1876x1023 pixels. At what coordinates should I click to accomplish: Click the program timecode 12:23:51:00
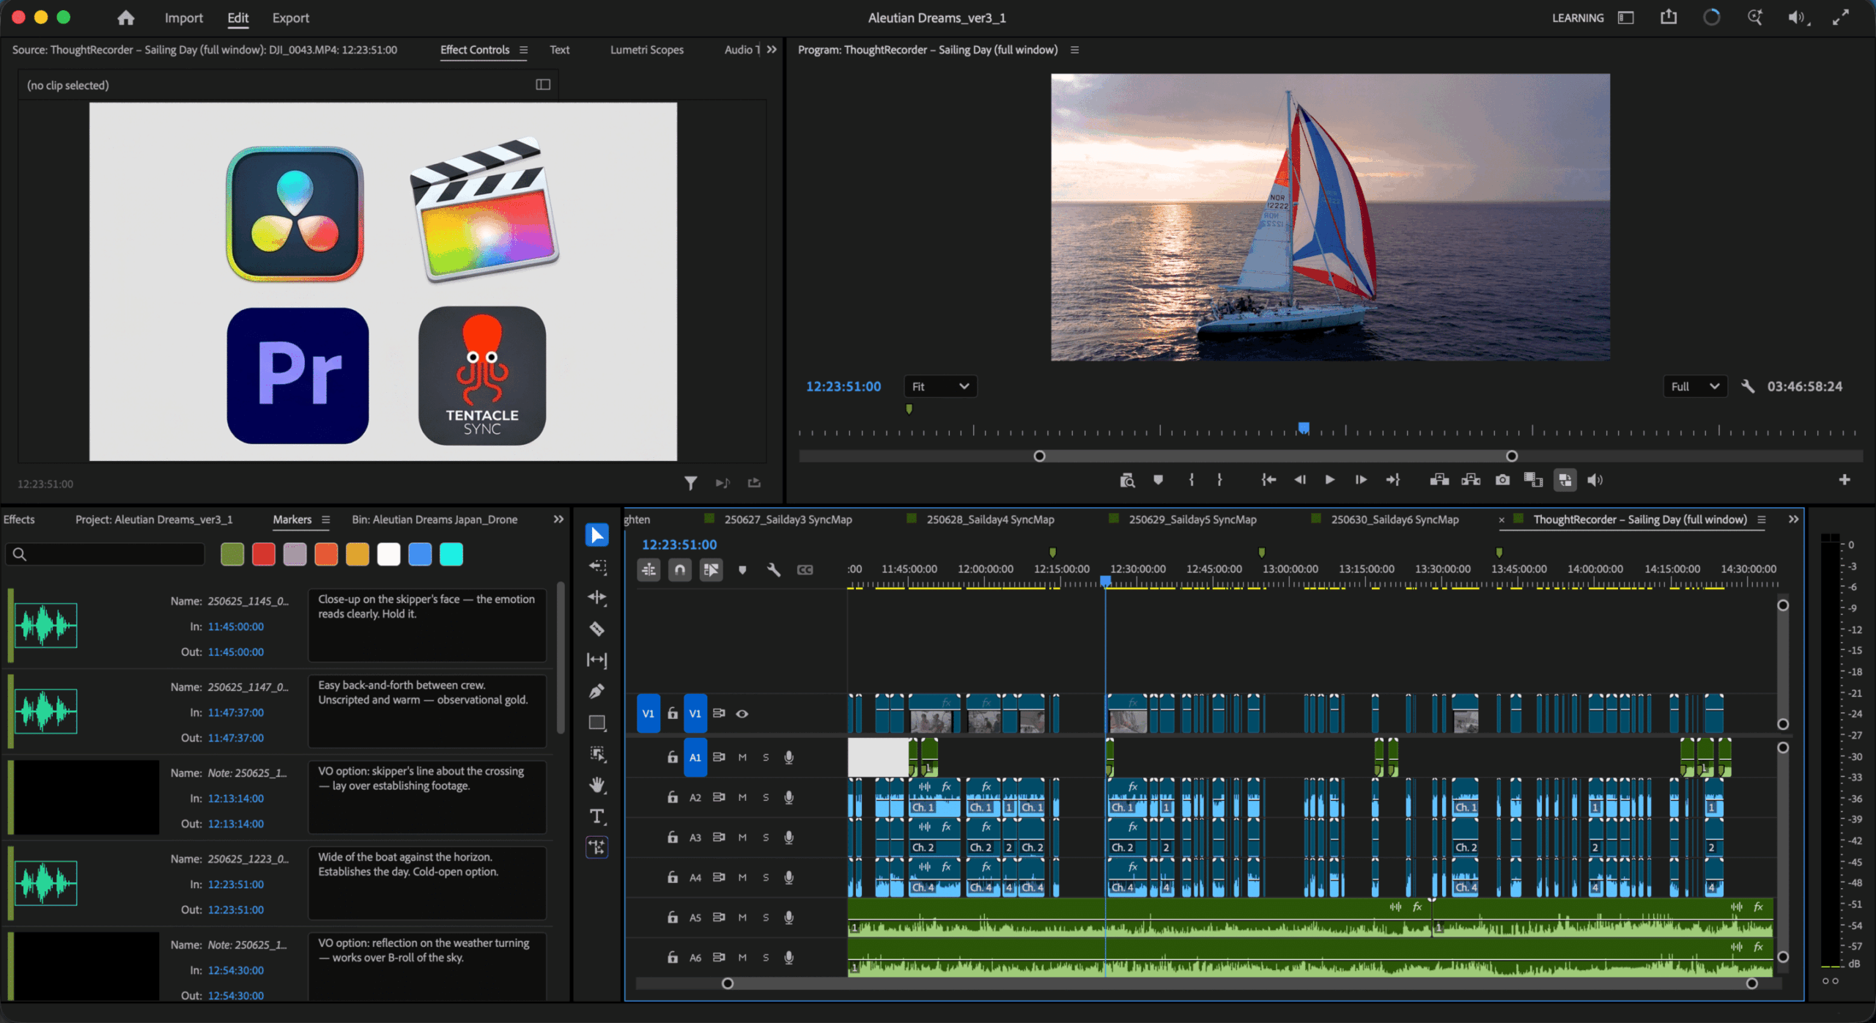843,386
